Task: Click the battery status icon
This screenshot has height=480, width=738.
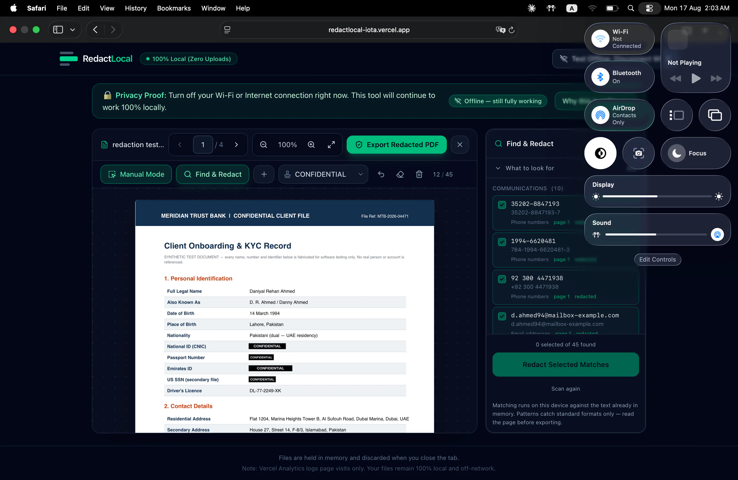Action: tap(612, 8)
